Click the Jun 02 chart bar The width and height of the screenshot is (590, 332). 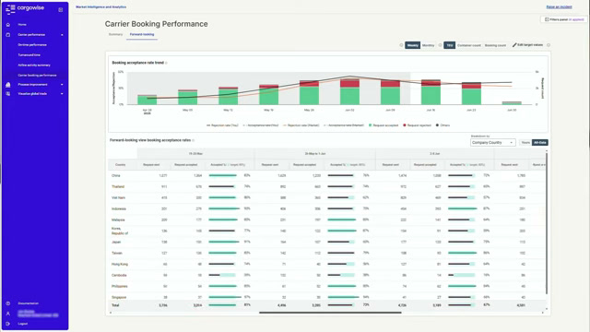coord(349,91)
